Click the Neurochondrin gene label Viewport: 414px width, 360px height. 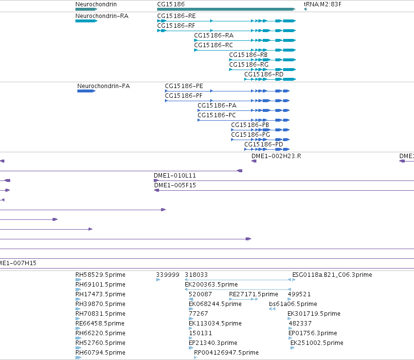(x=96, y=4)
